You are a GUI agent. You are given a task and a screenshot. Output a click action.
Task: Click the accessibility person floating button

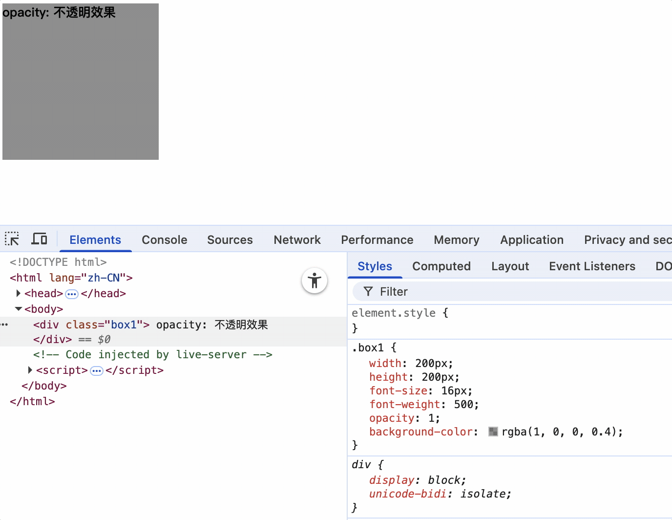tap(315, 281)
